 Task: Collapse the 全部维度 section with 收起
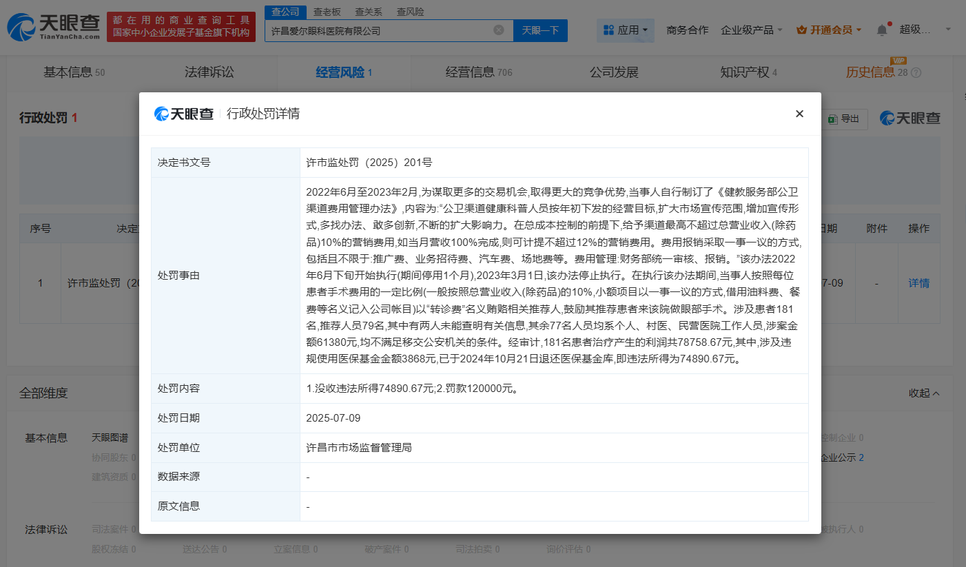(925, 393)
